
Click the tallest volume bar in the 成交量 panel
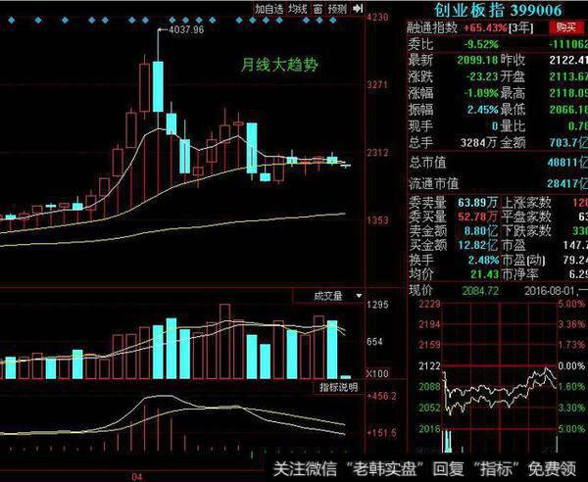(225, 342)
